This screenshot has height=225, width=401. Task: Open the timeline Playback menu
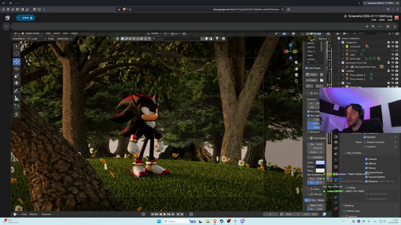48,214
